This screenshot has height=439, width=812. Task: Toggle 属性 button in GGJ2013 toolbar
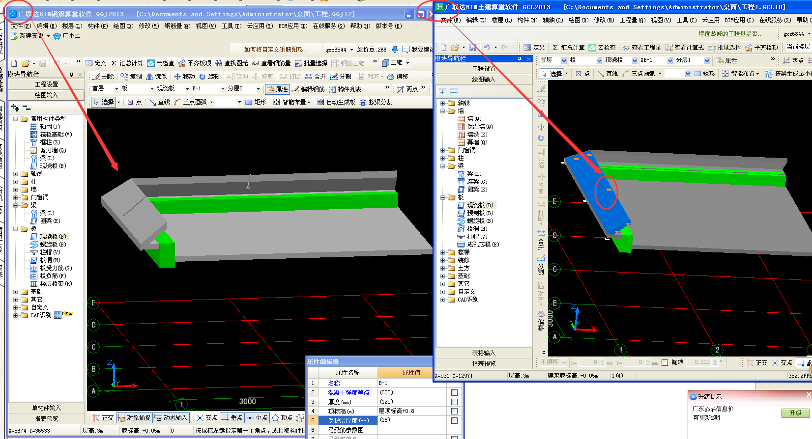277,89
